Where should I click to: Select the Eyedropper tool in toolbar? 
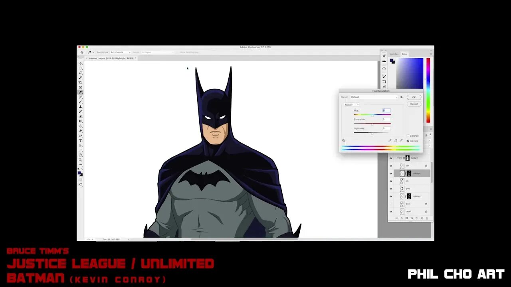pyautogui.click(x=80, y=92)
